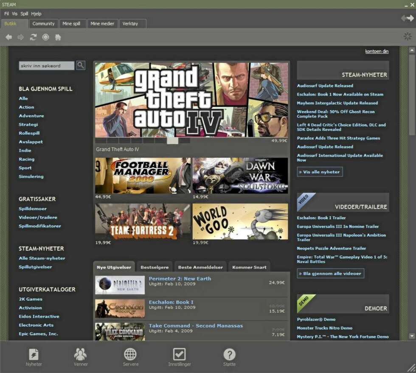This screenshot has height=373, width=416.
Task: Select the Nye Utgivelser tab
Action: pos(114,267)
